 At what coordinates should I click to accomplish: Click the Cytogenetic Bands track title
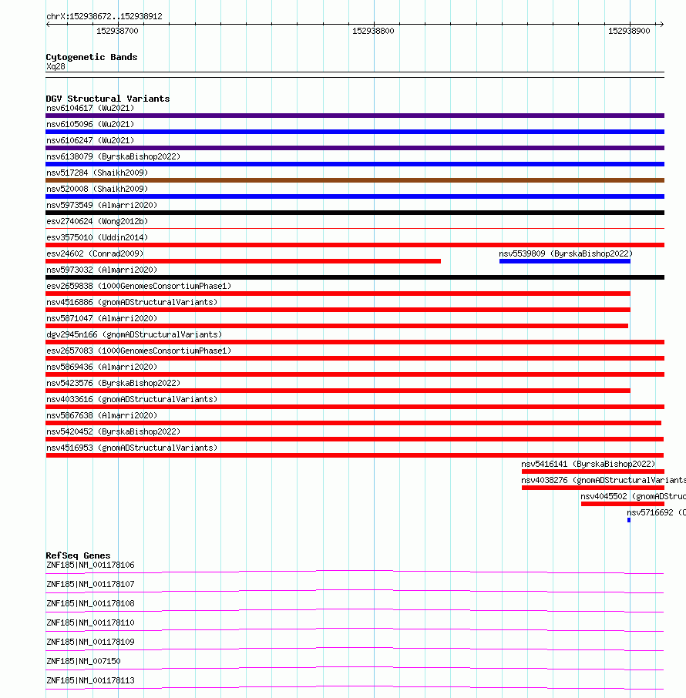pos(92,57)
